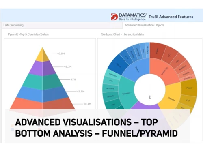This screenshot has height=152, width=203.
Task: Select the teal Carretera outer segment
Action: [113, 75]
